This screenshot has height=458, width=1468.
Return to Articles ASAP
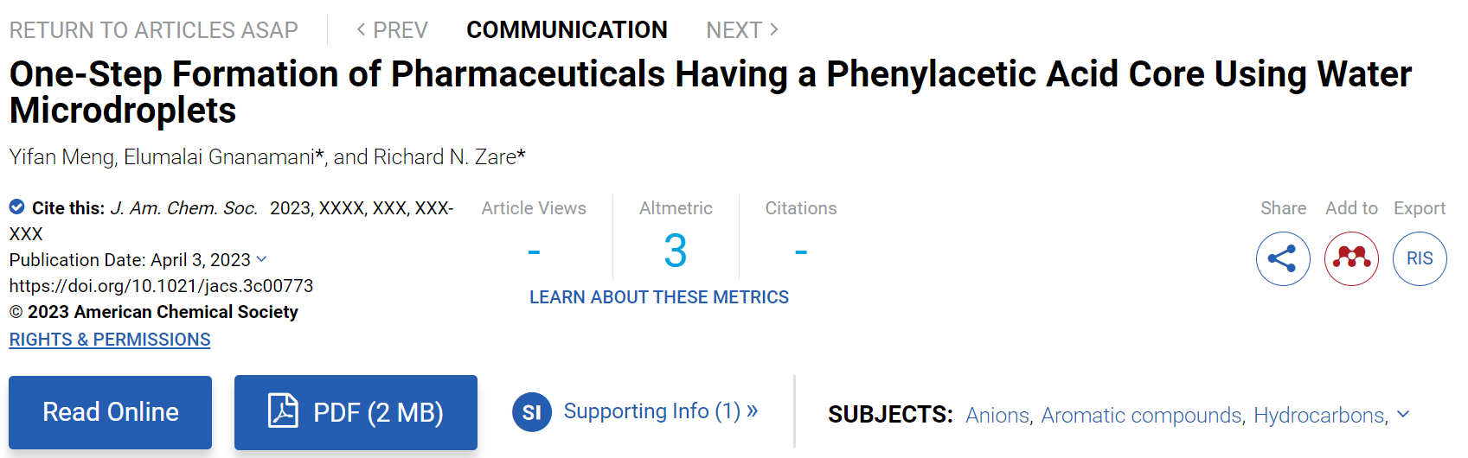pyautogui.click(x=154, y=30)
